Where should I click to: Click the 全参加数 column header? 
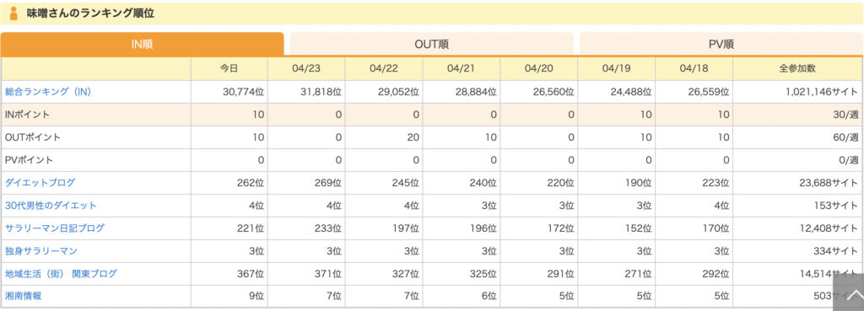[x=797, y=69]
